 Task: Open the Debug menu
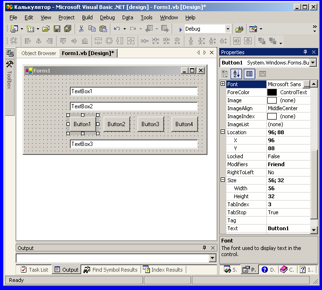pos(107,17)
